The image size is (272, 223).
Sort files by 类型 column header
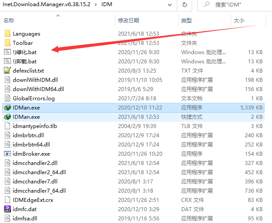point(186,20)
